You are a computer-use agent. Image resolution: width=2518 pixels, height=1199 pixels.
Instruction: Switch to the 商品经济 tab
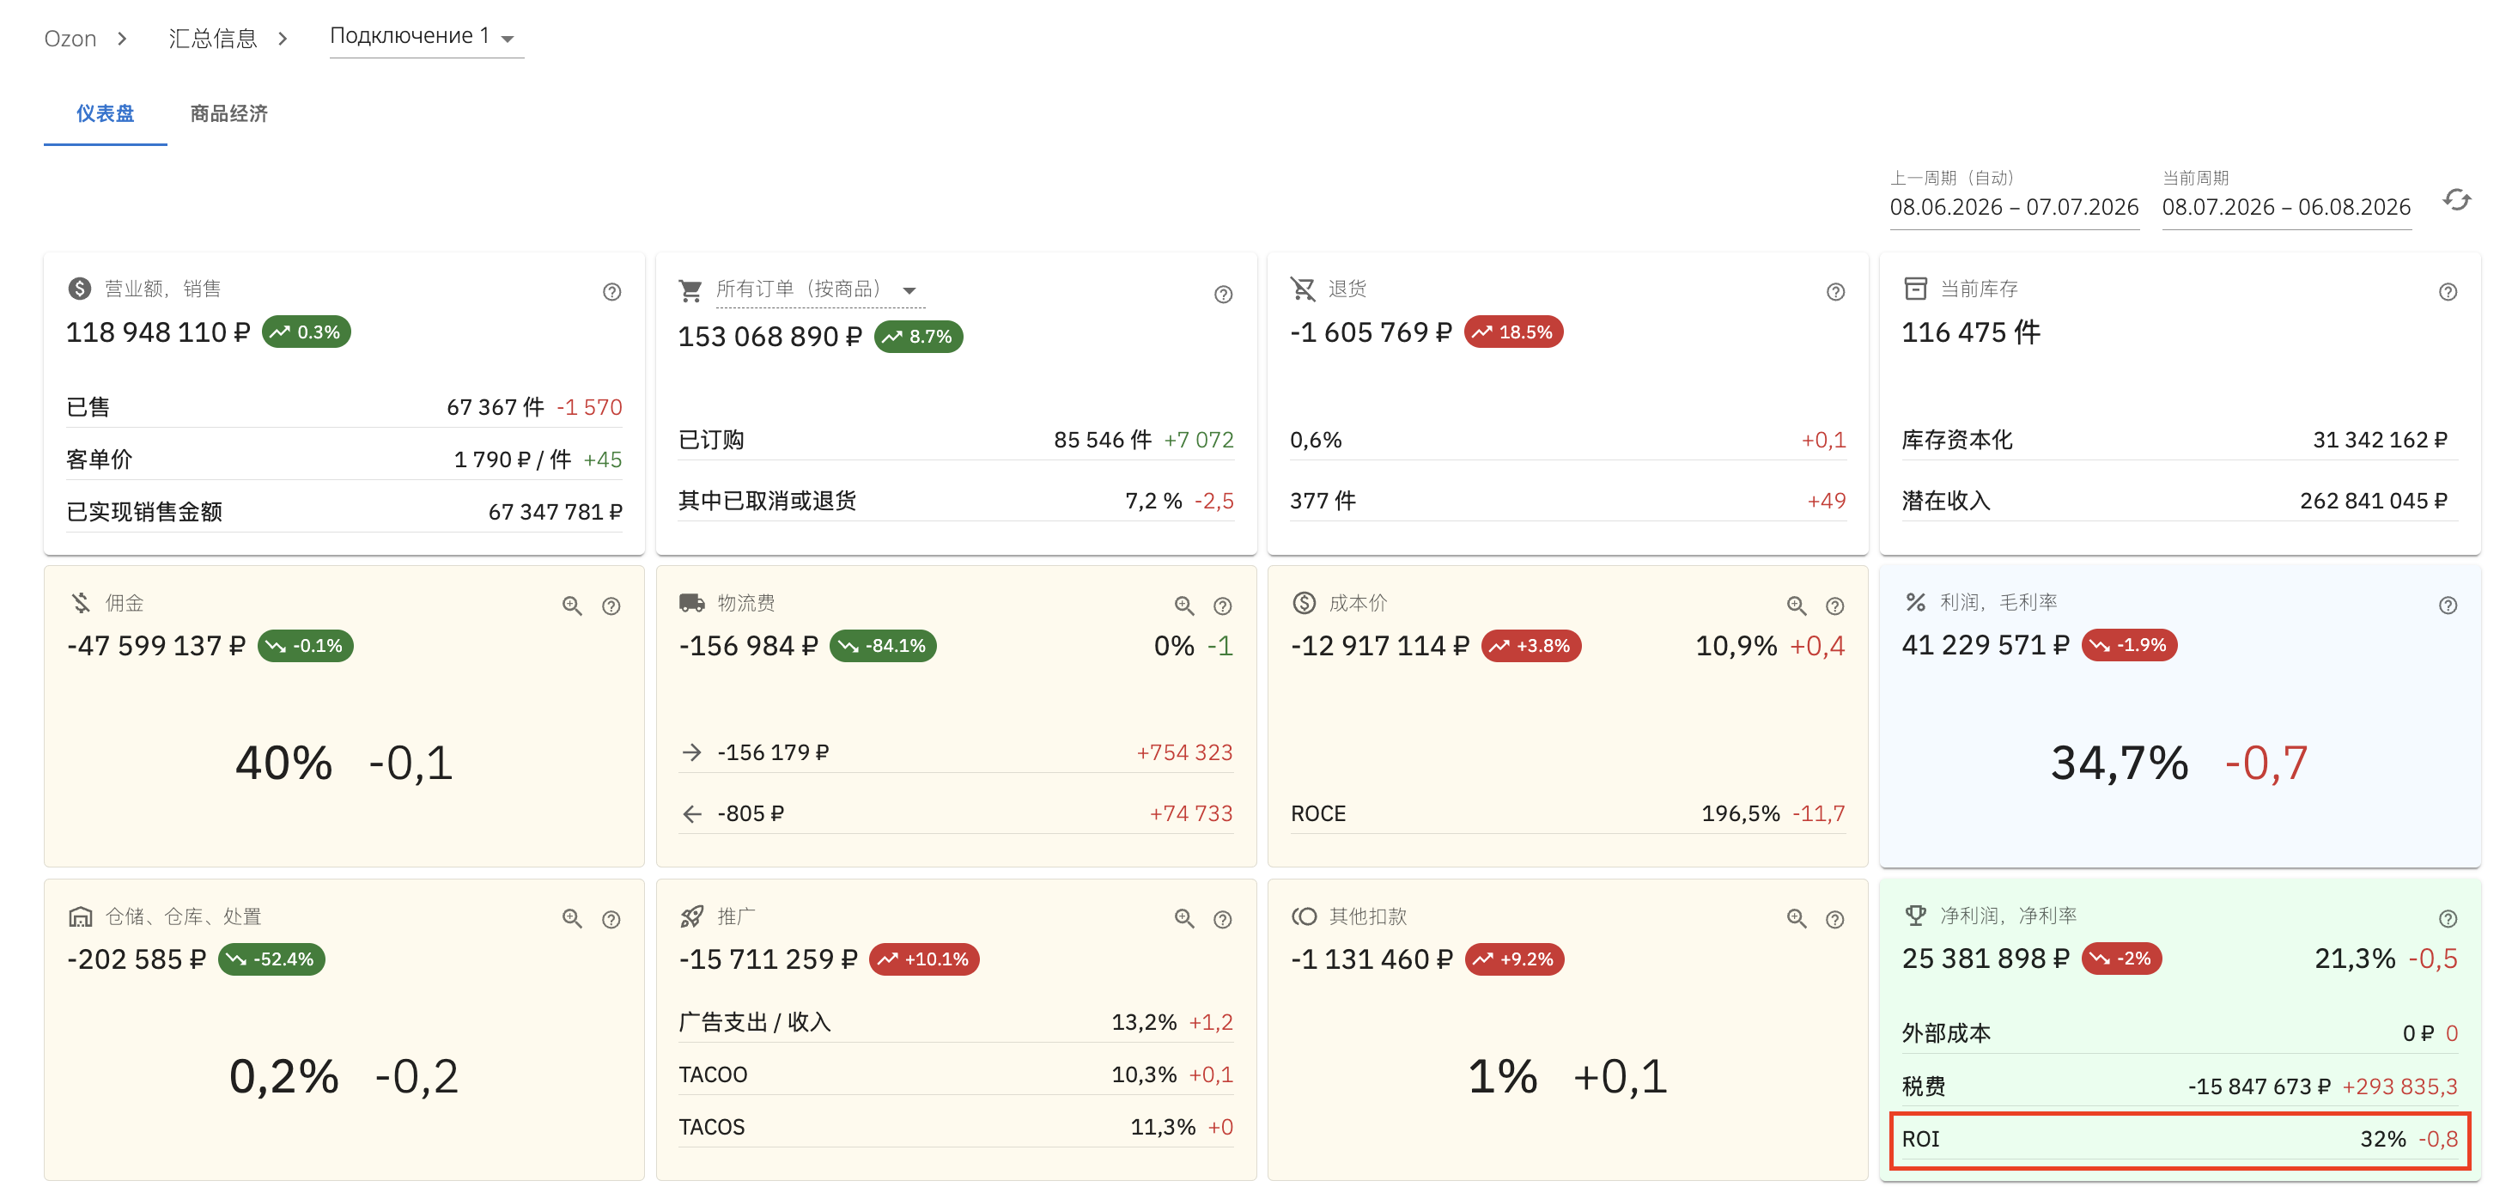pos(228,113)
